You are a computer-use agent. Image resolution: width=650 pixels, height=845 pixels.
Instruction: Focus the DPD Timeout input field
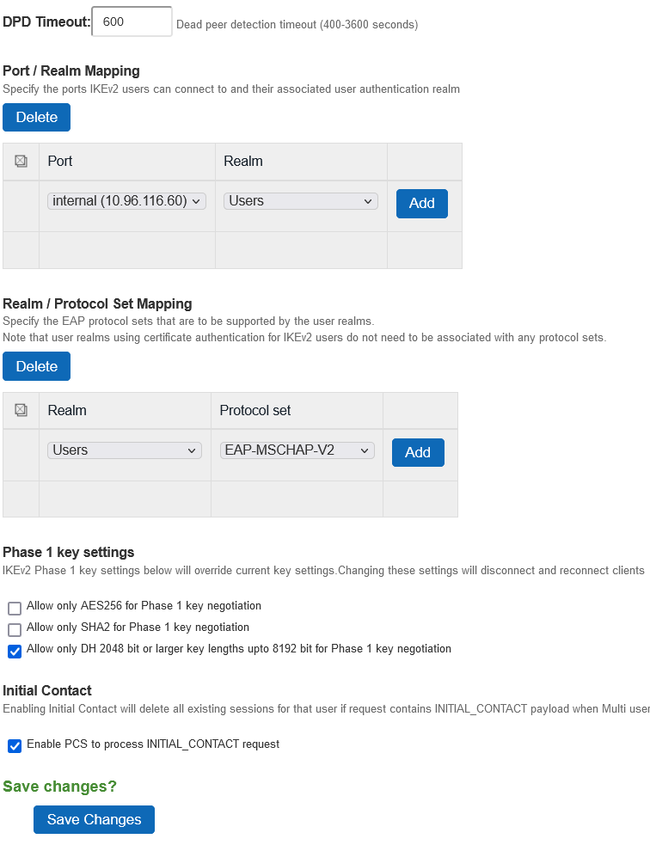pos(131,22)
